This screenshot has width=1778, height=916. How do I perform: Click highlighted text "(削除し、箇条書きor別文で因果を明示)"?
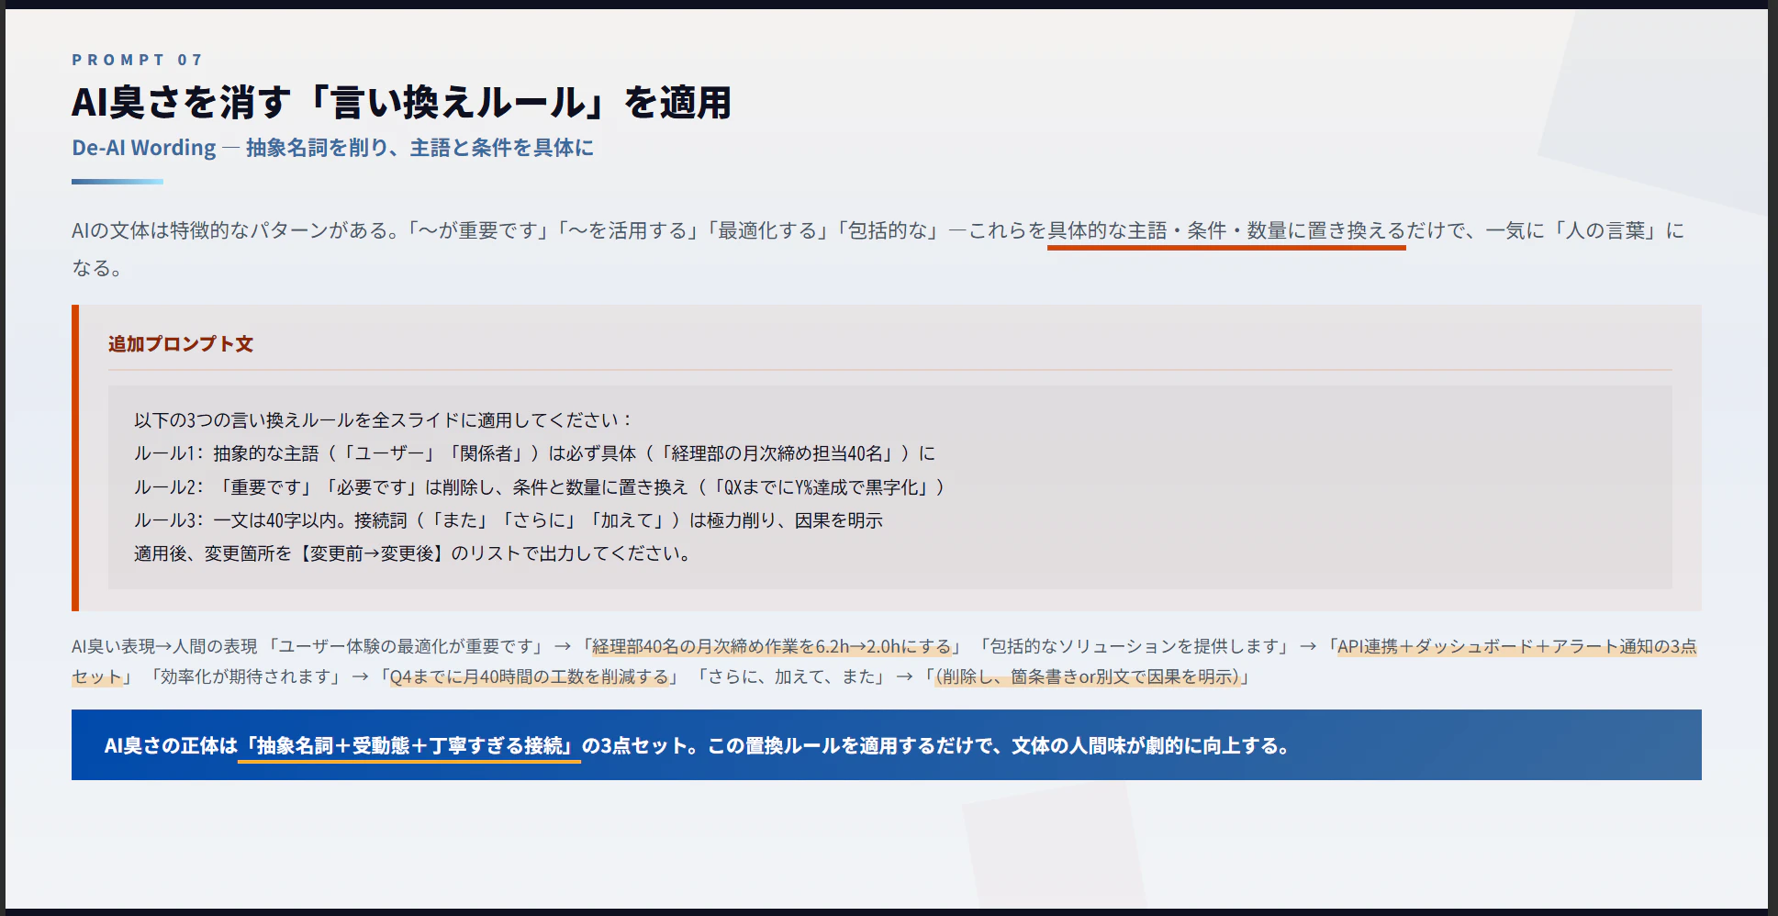pyautogui.click(x=1088, y=677)
